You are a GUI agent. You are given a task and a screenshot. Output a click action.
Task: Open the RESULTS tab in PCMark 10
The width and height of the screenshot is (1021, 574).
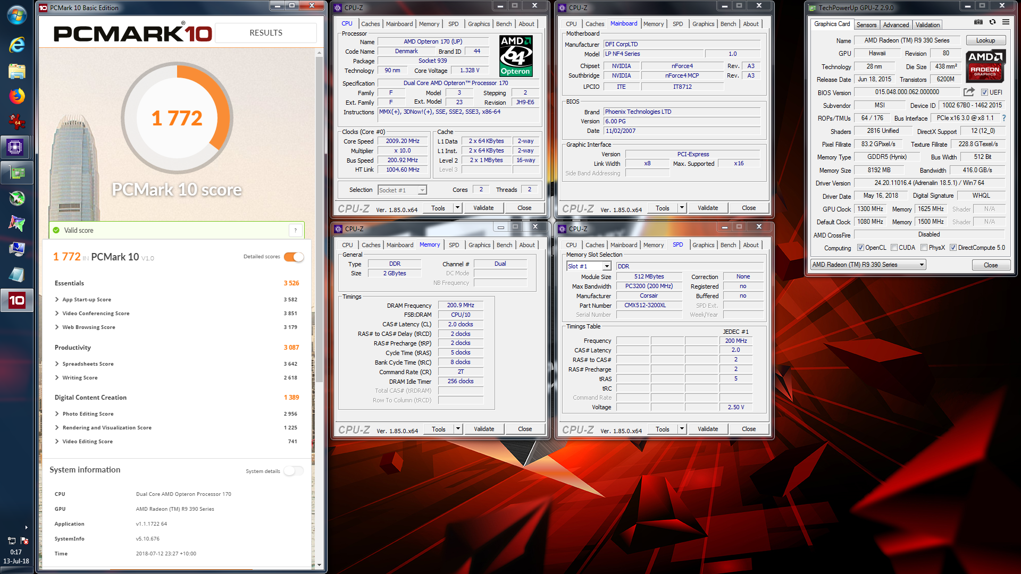[265, 32]
